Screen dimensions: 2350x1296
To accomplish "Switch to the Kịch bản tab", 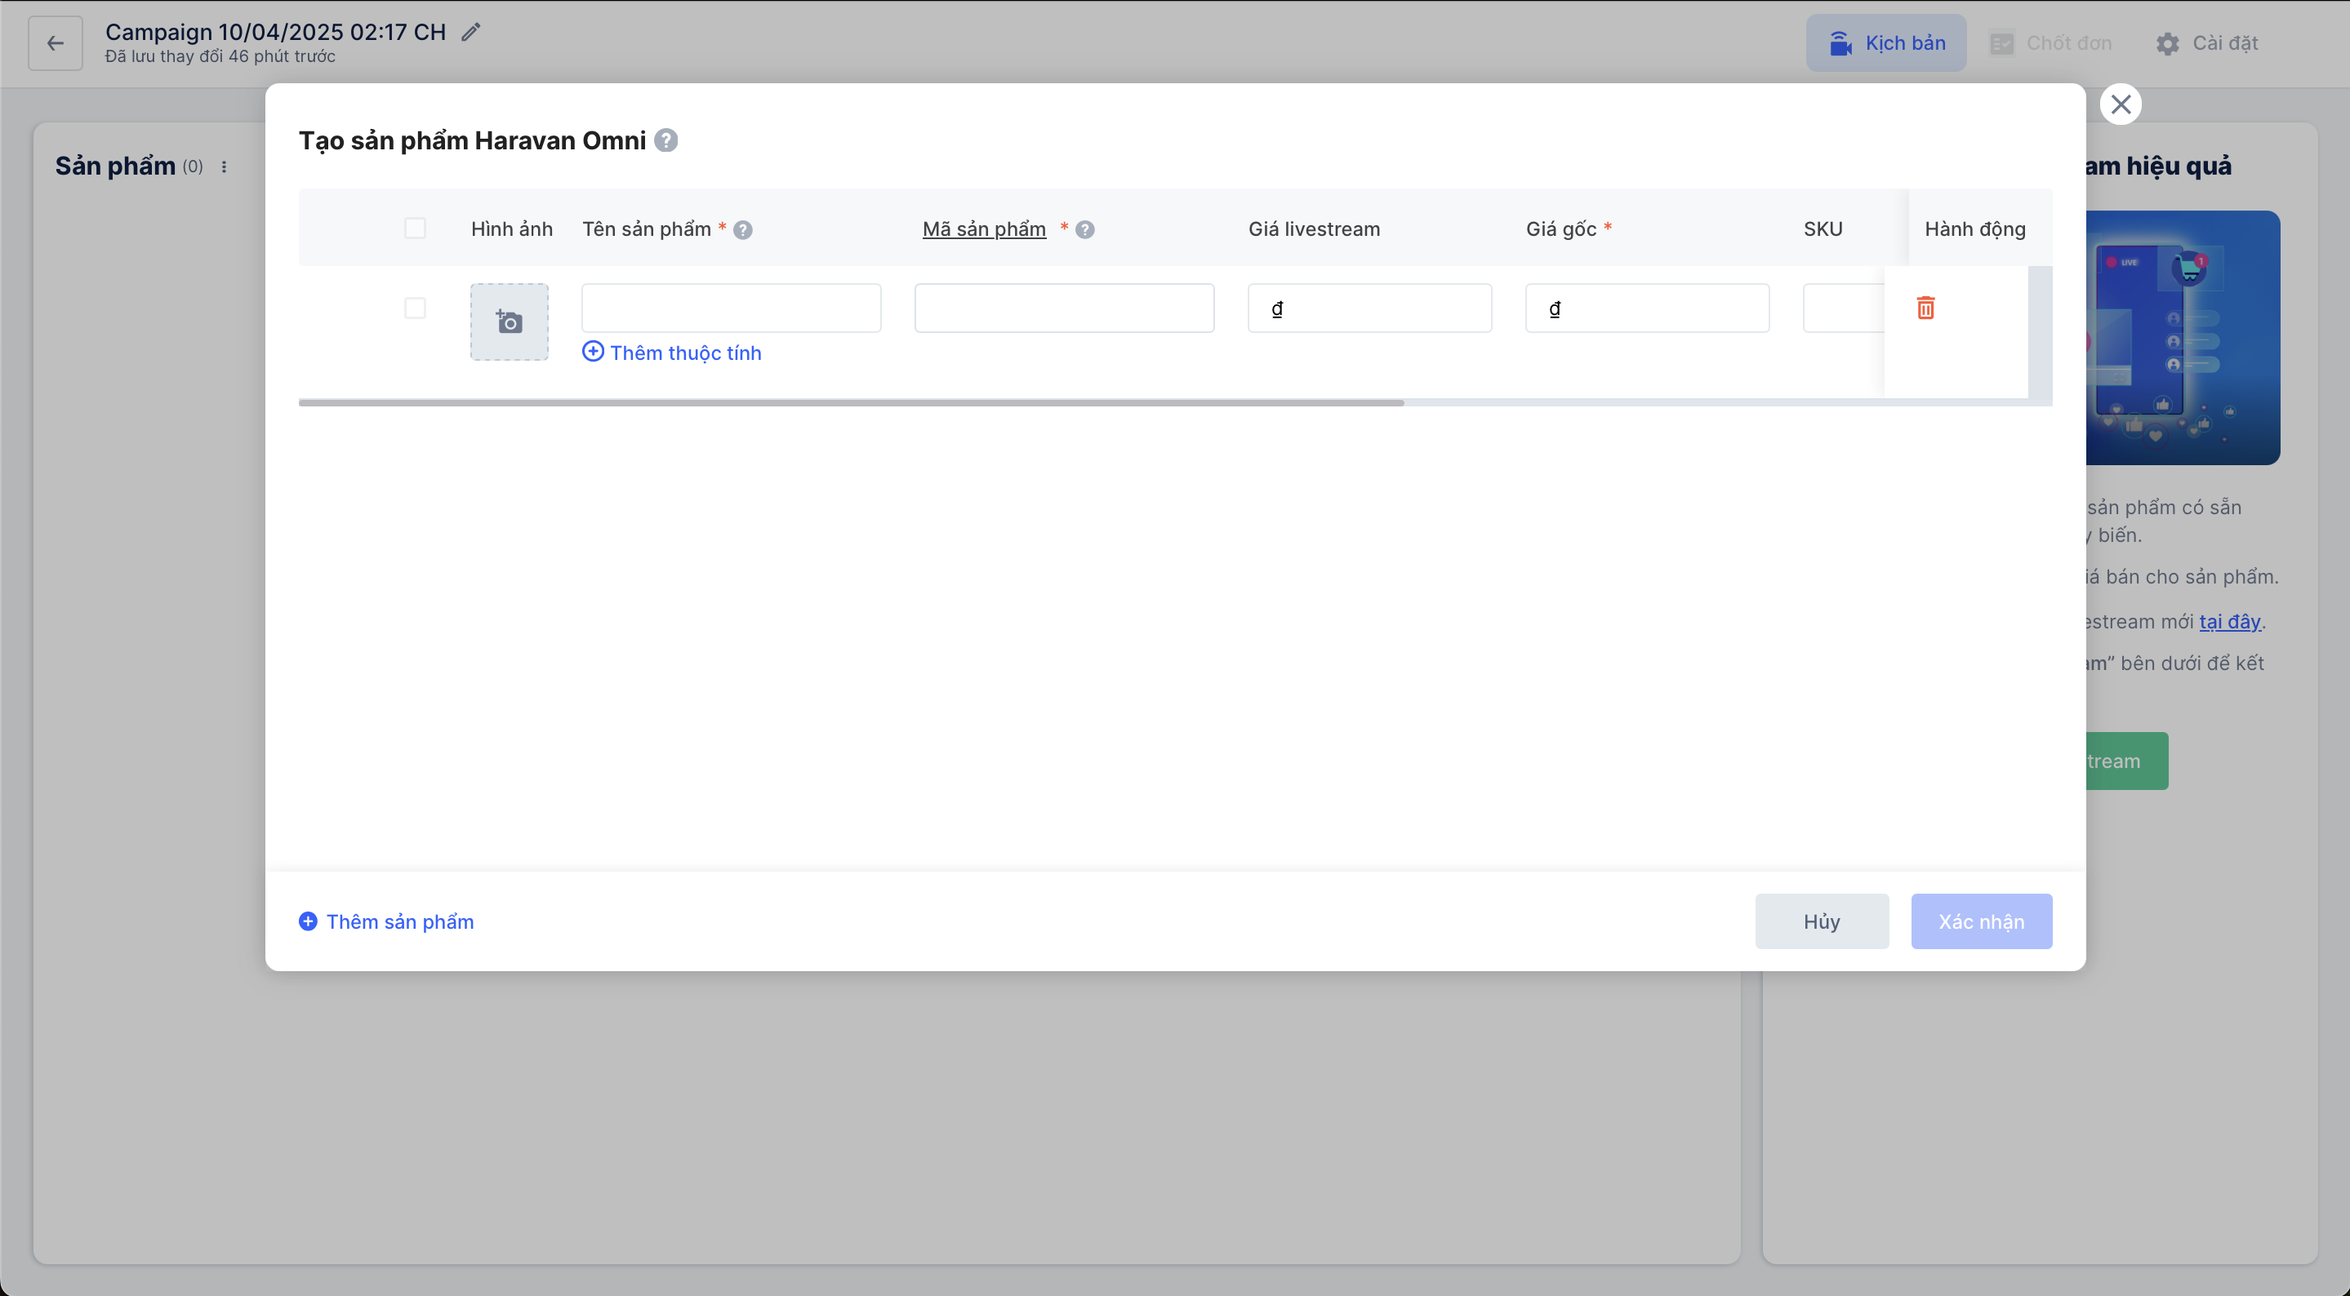I will point(1885,43).
